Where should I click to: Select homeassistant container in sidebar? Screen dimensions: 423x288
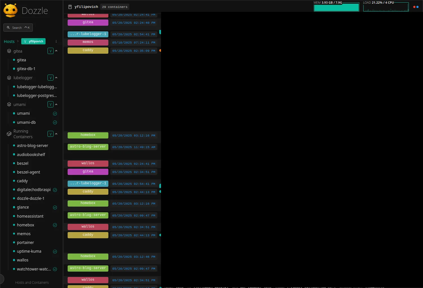coord(30,216)
